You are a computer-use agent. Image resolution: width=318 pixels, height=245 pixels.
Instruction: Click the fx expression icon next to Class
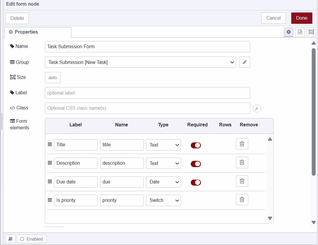(256, 108)
